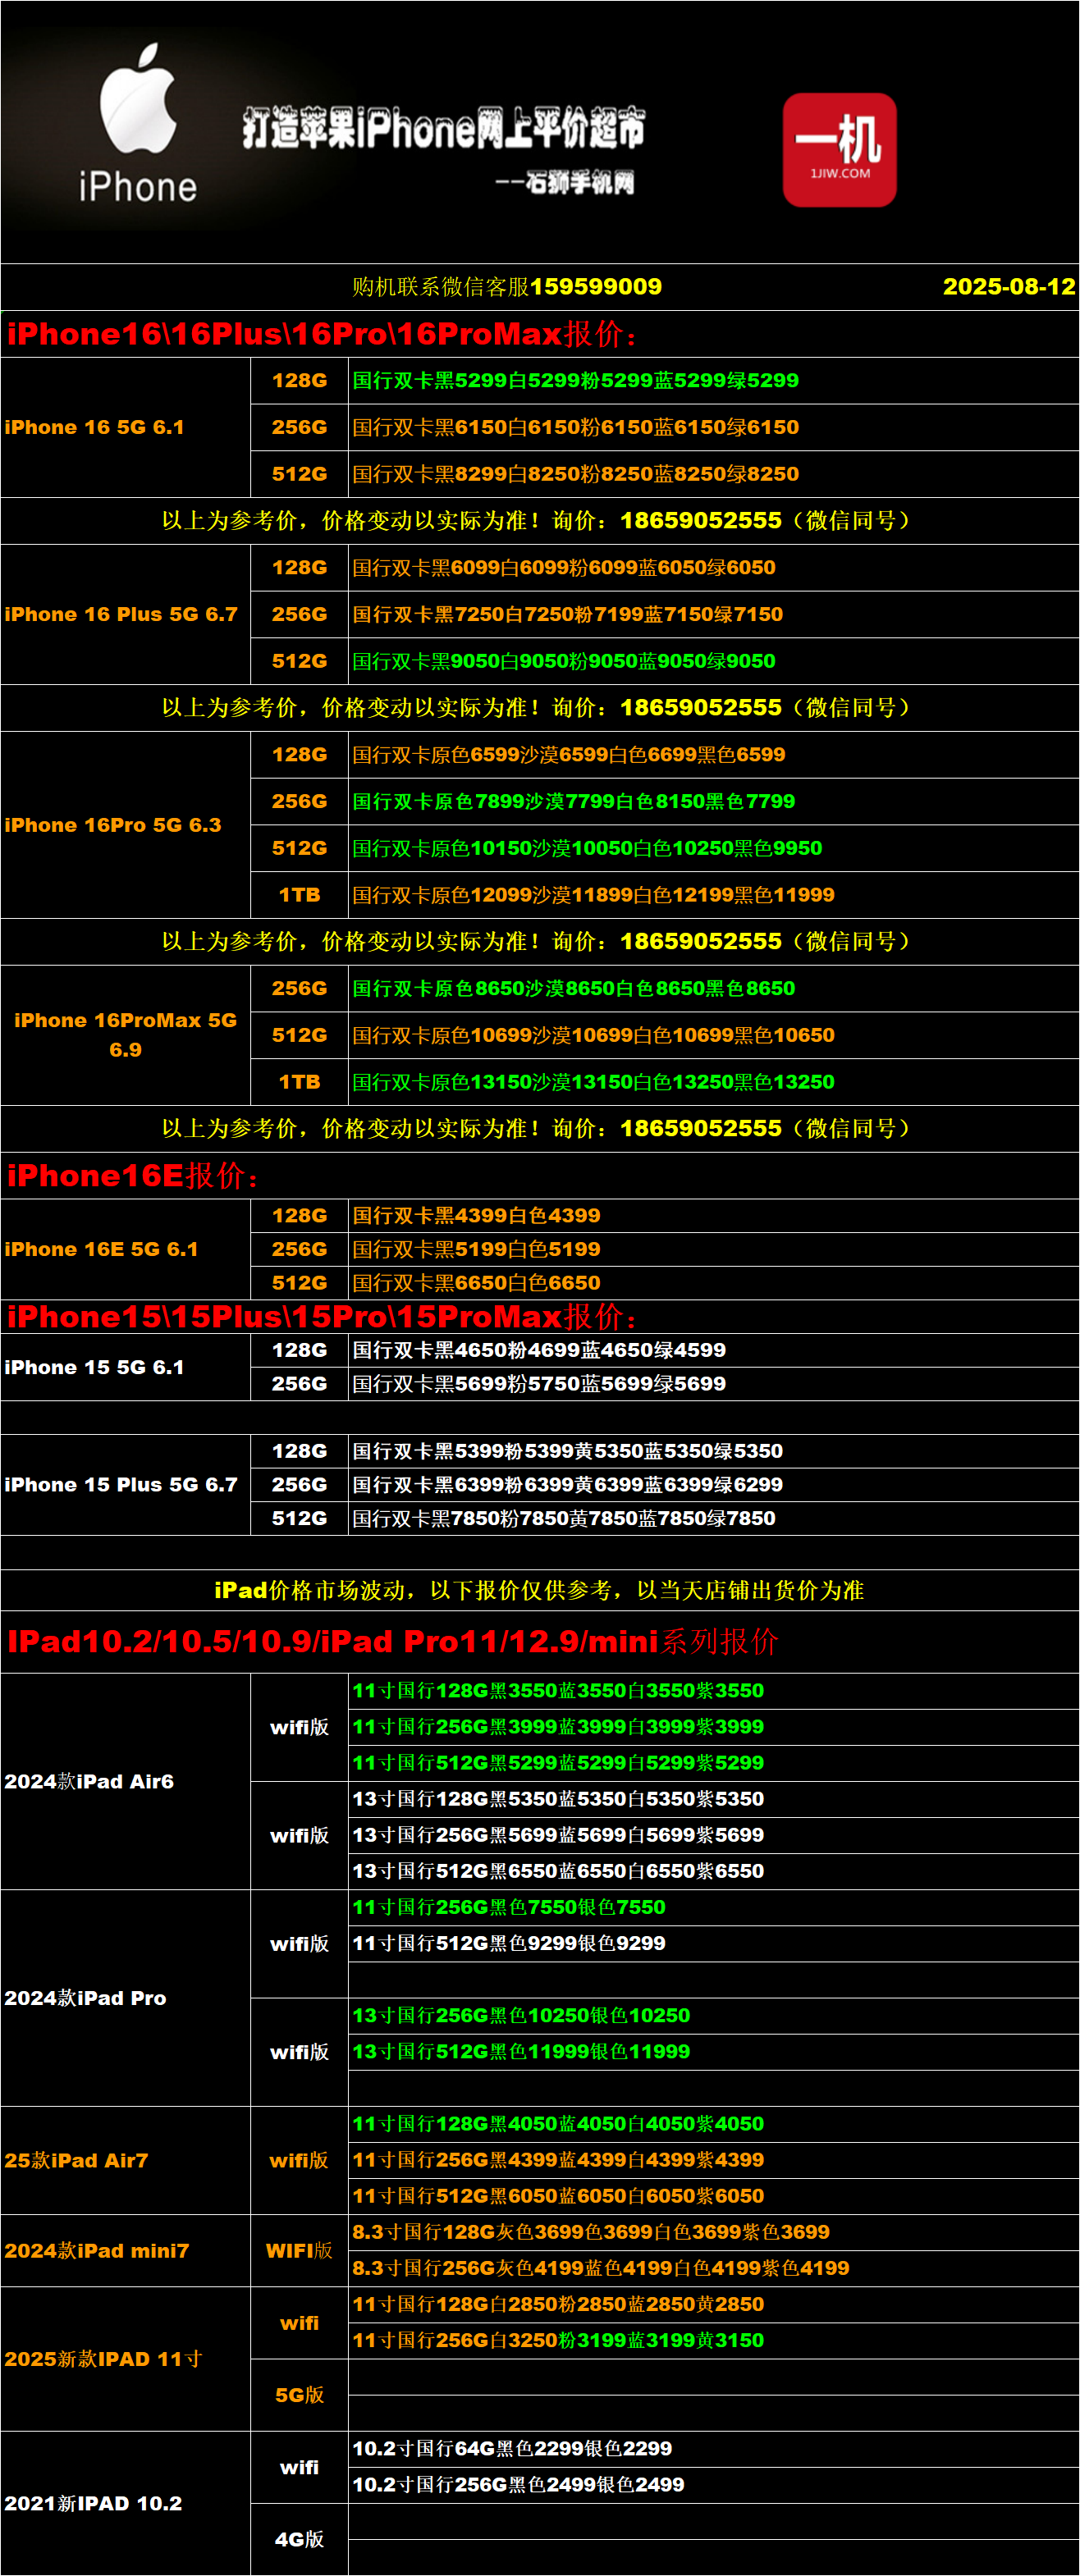
Task: Click the red 一机 1JIW.COM logo
Action: point(839,150)
